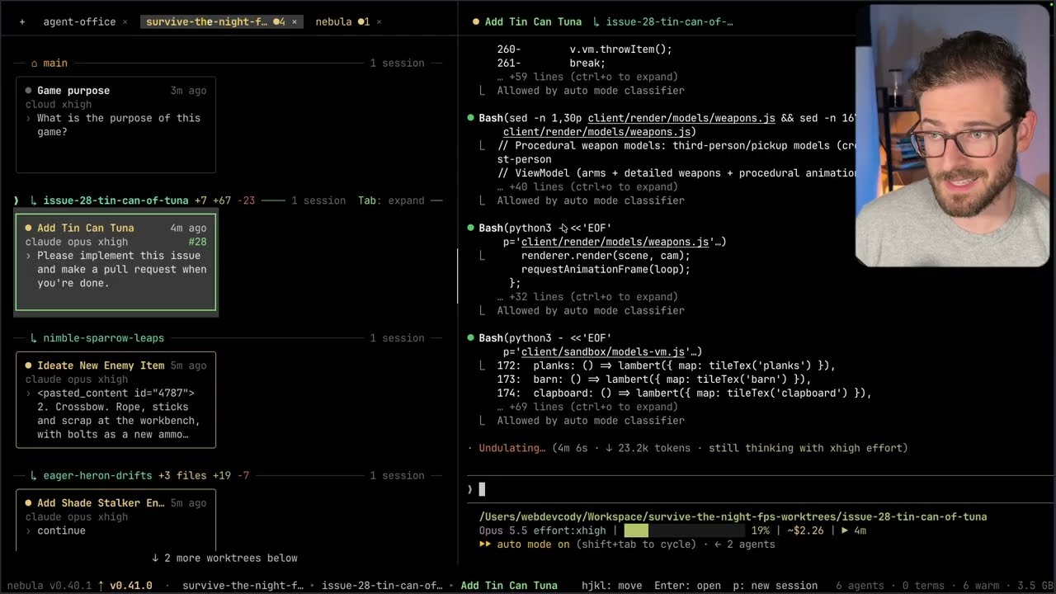This screenshot has height=594, width=1056.
Task: Expand the +40 lines collapsed output
Action: pos(587,186)
